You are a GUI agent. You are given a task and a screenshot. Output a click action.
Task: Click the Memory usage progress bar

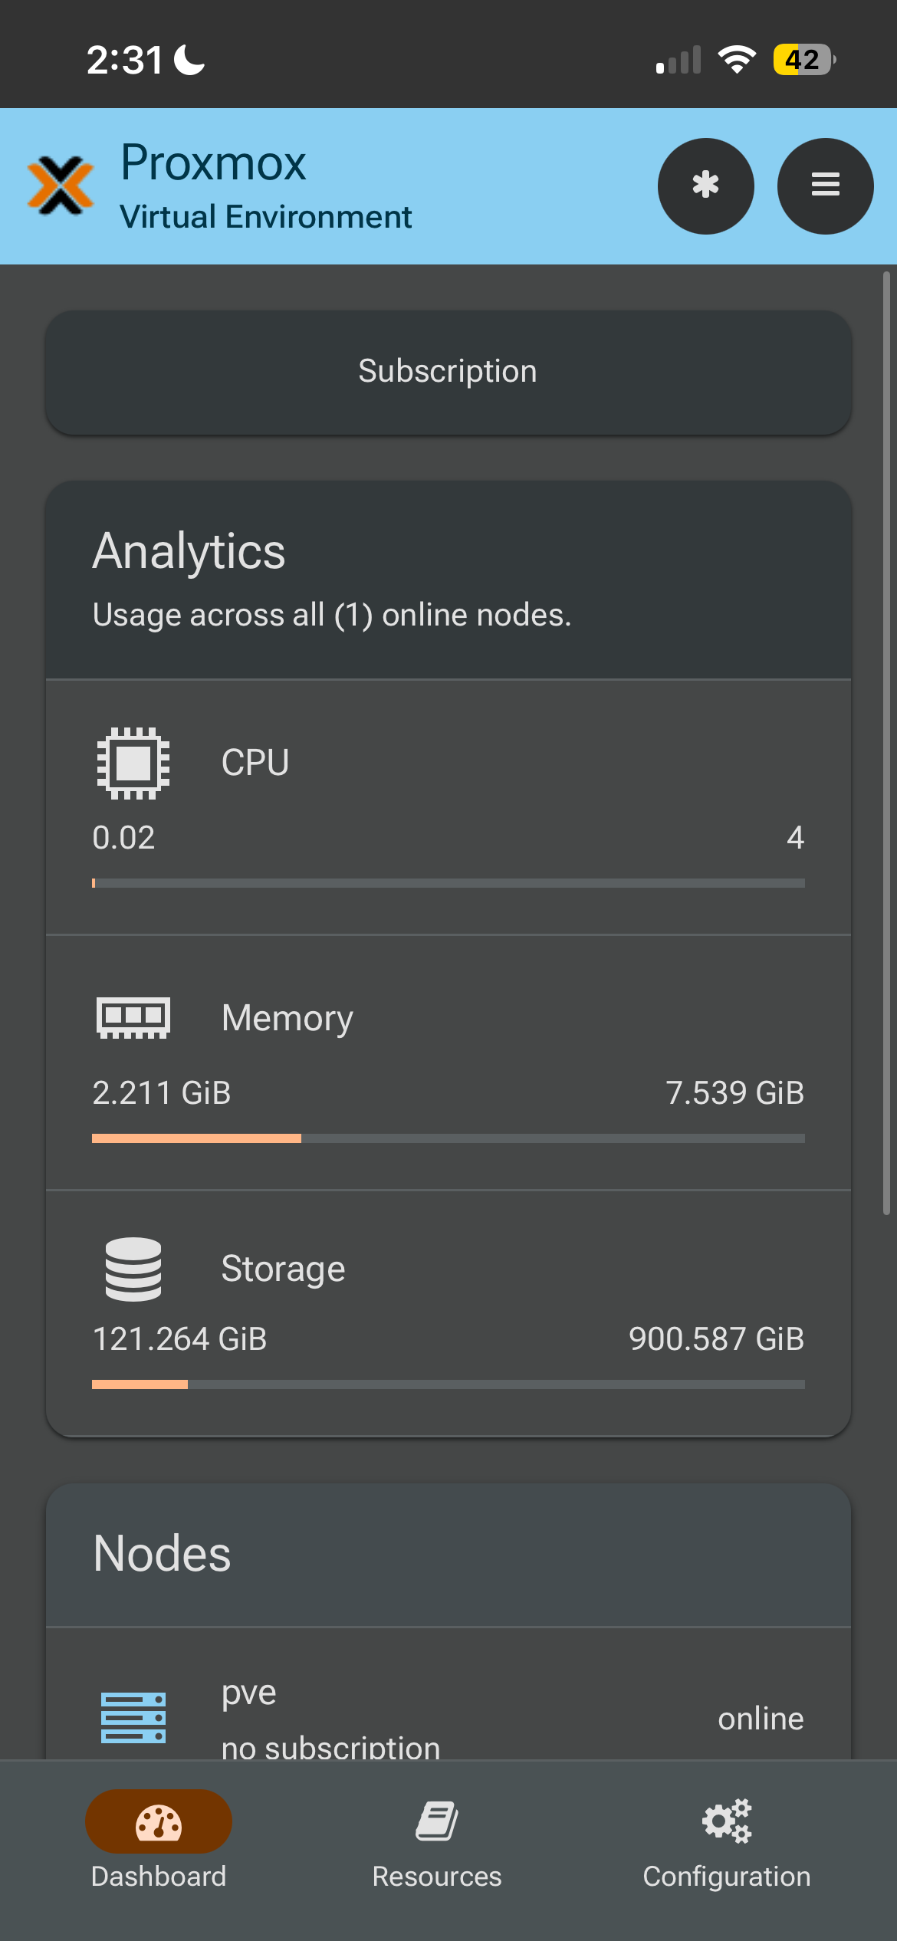(x=449, y=1138)
